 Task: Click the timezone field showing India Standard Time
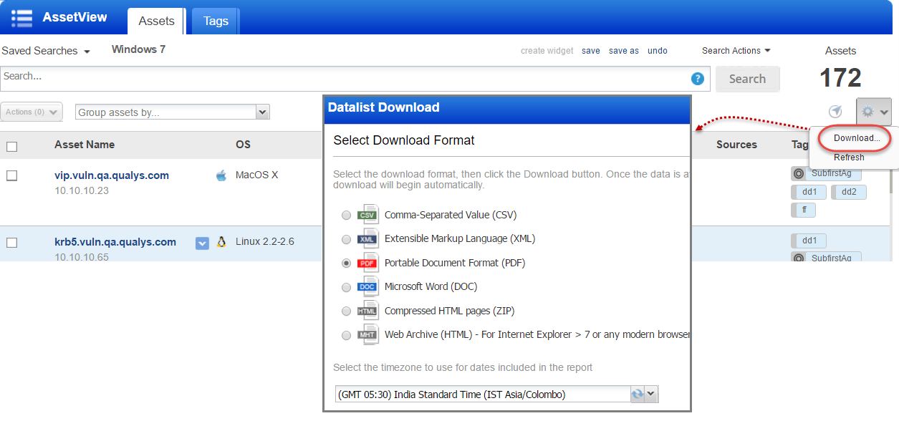tap(483, 394)
